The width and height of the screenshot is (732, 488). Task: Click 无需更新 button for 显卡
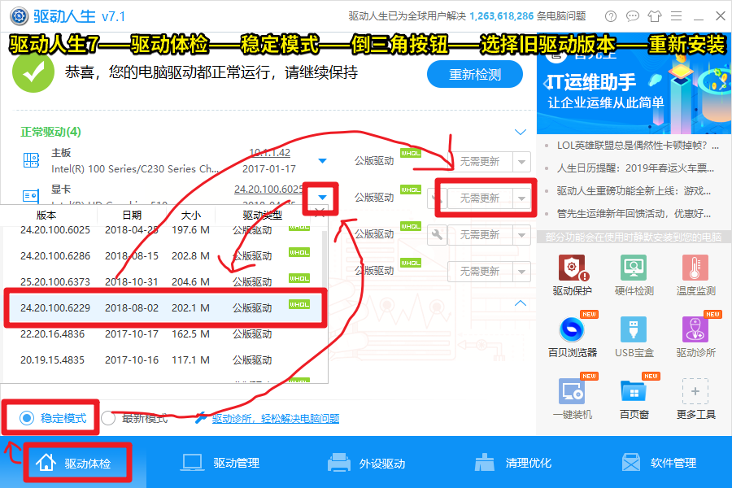(480, 198)
